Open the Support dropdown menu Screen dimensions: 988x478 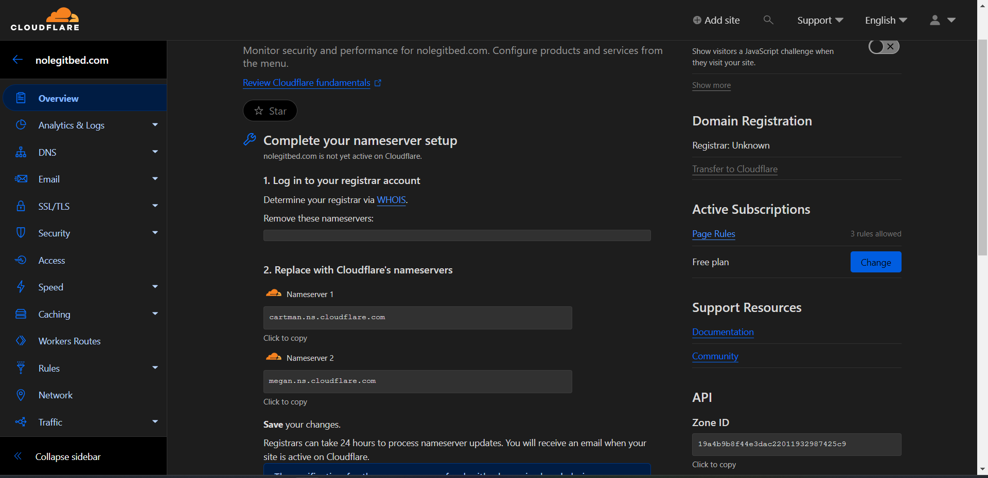(820, 20)
